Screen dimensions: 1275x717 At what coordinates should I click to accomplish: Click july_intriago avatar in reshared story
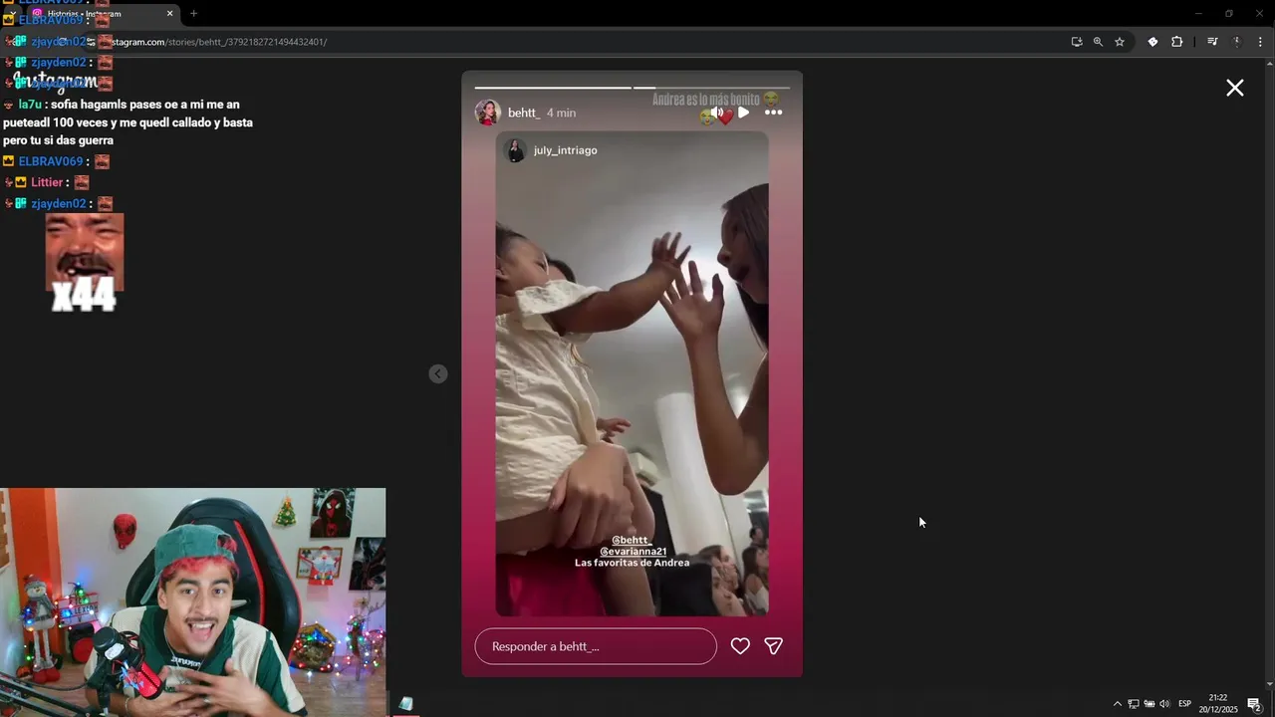coord(516,150)
